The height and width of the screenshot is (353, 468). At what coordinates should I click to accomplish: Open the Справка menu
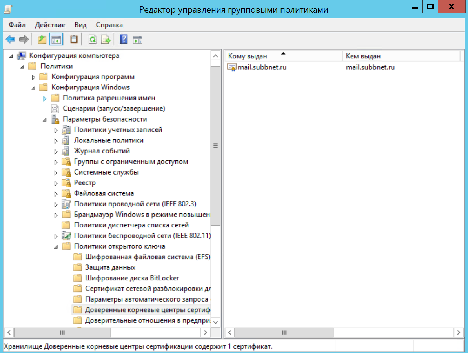click(109, 25)
